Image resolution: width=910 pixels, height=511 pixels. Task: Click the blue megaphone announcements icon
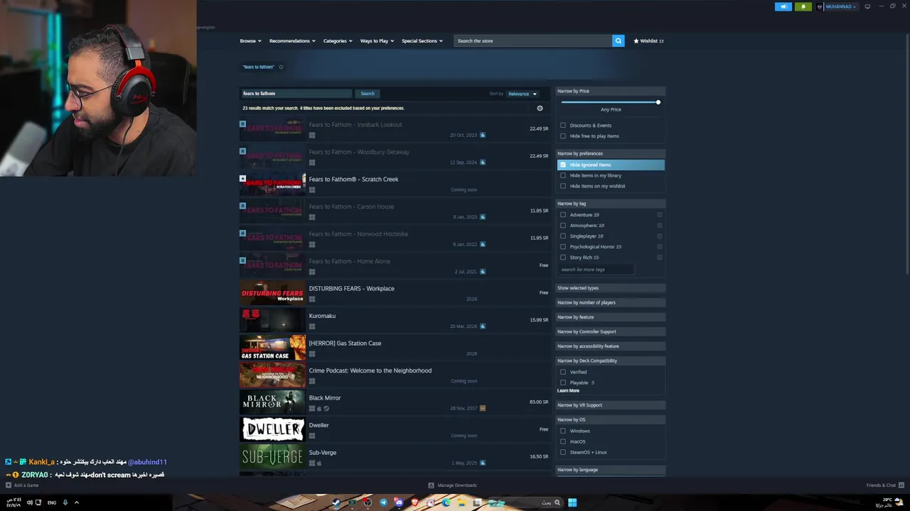[x=783, y=6]
